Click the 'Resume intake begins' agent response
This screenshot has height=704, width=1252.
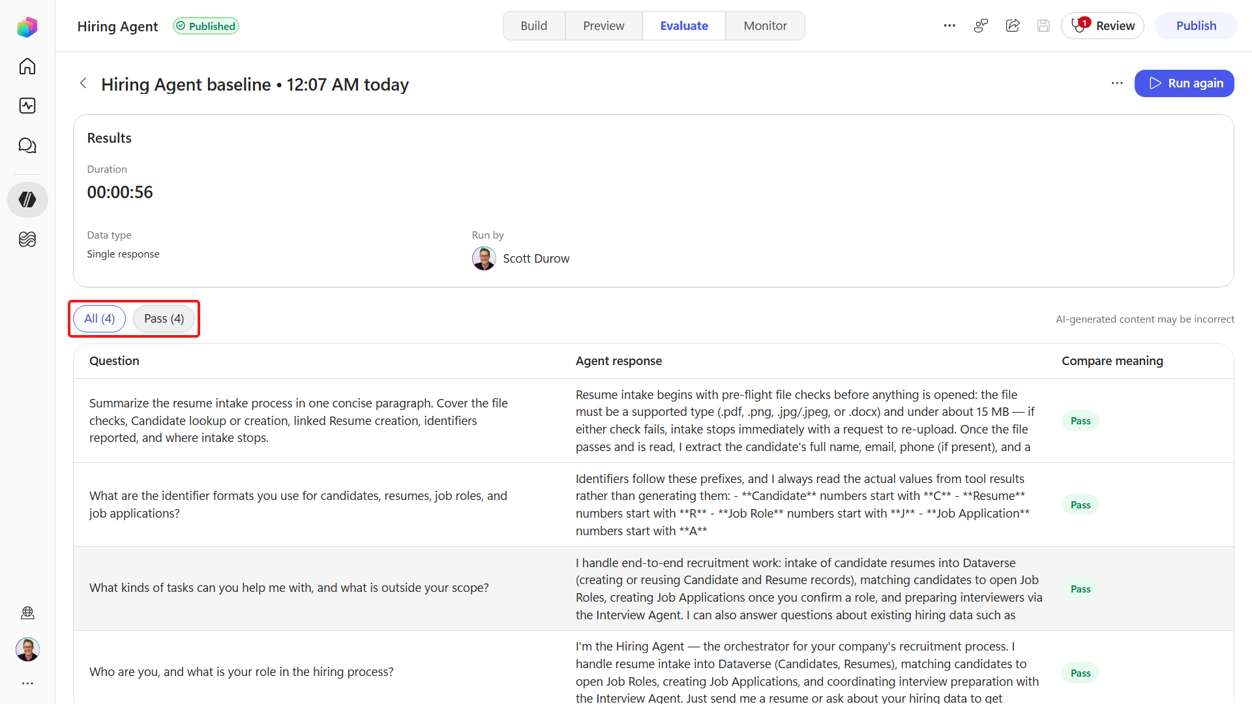click(805, 420)
